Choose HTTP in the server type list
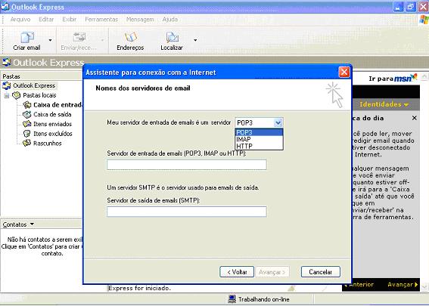This screenshot has height=306, width=429. tap(259, 146)
